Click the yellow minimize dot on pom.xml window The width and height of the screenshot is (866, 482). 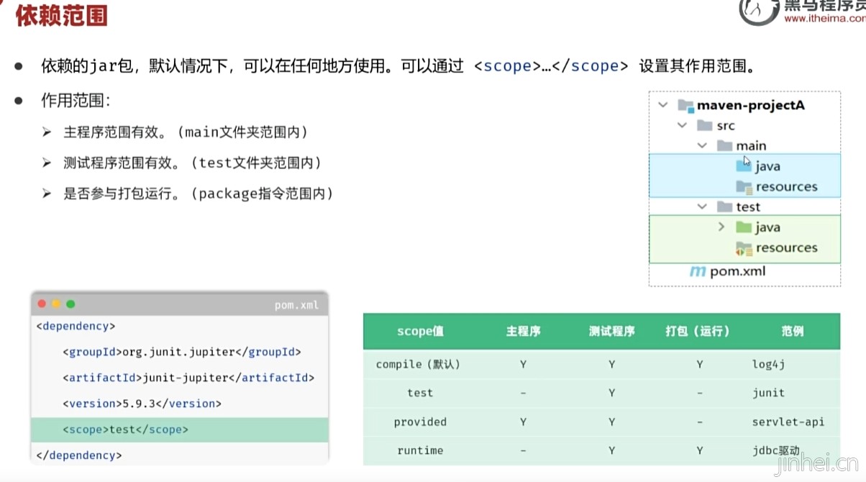pos(56,304)
